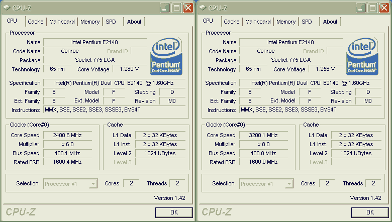Maximize the right CPU-Z window
The height and width of the screenshot is (222, 392).
tap(372, 8)
